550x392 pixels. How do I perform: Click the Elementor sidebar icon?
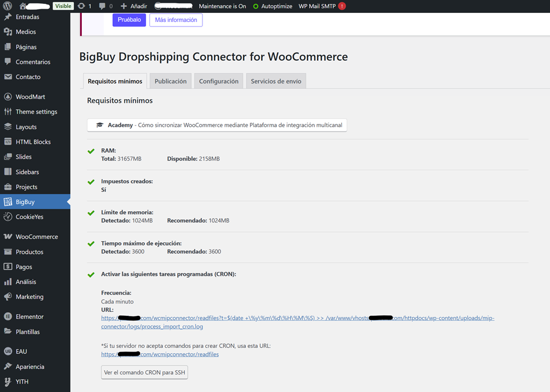coord(8,317)
